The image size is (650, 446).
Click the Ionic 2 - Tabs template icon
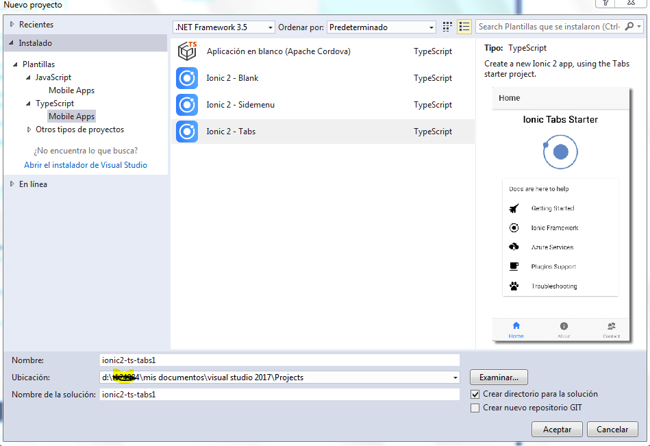tap(187, 132)
